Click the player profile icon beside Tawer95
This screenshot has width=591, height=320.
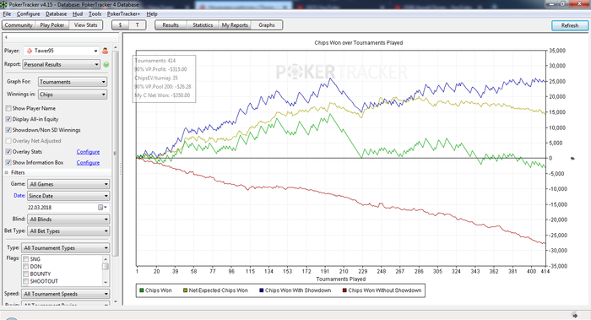(x=106, y=51)
